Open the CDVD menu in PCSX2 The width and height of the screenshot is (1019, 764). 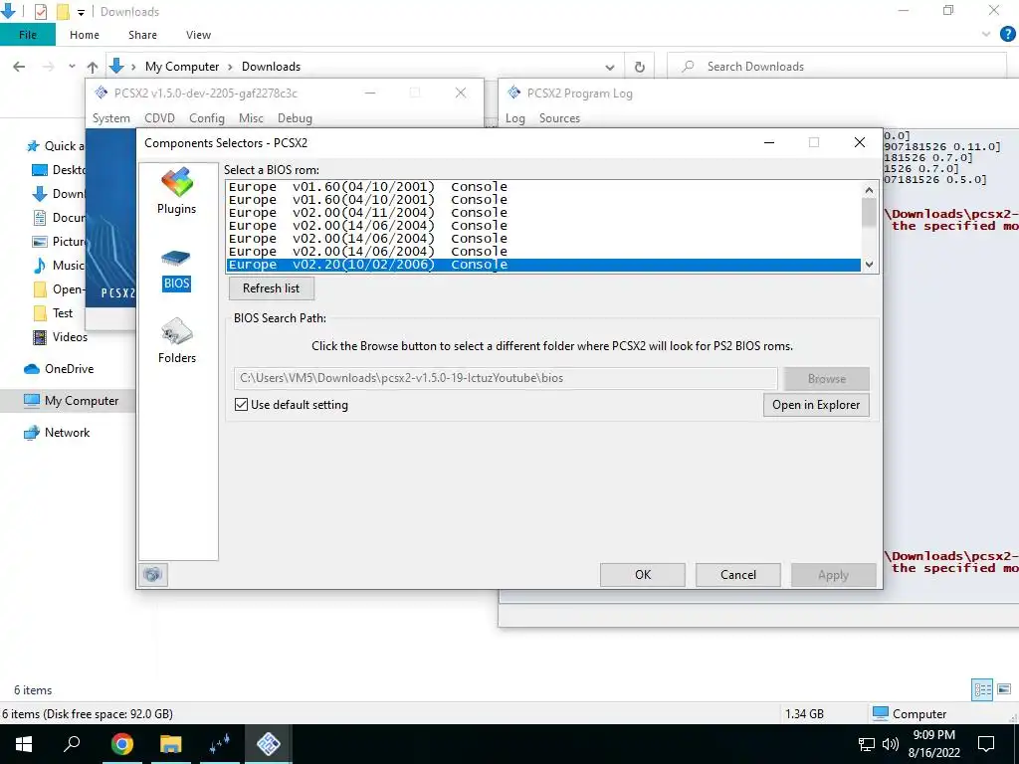pos(160,117)
